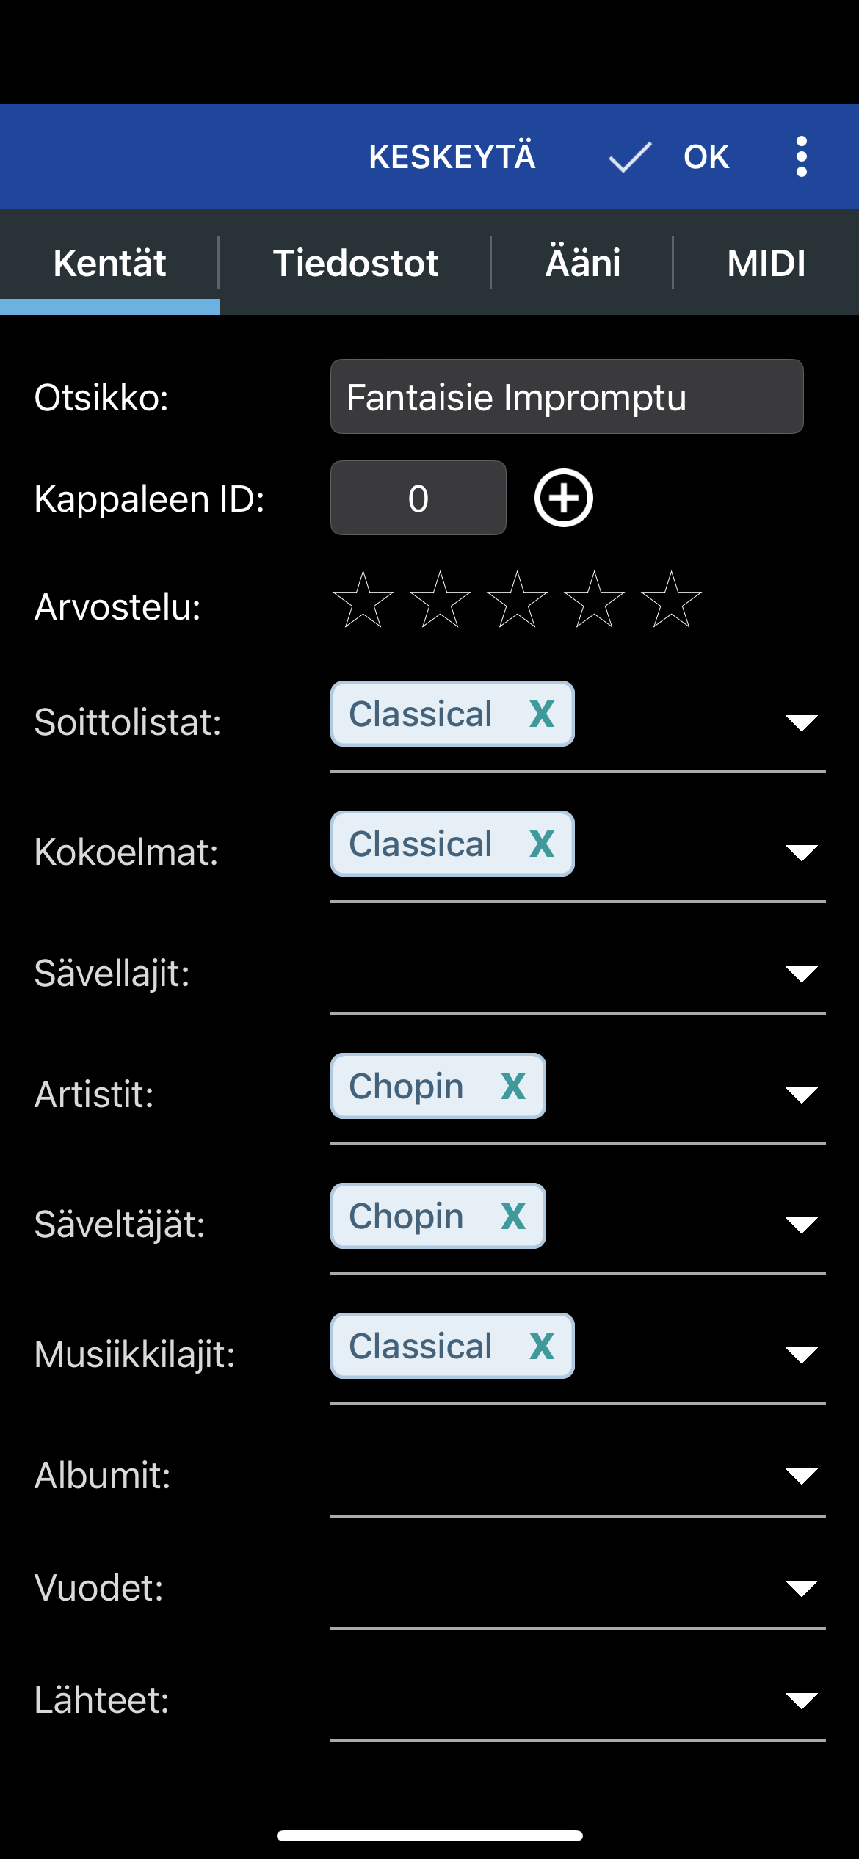Screen dimensions: 859x1859
Task: Set rating to one star
Action: tap(363, 600)
